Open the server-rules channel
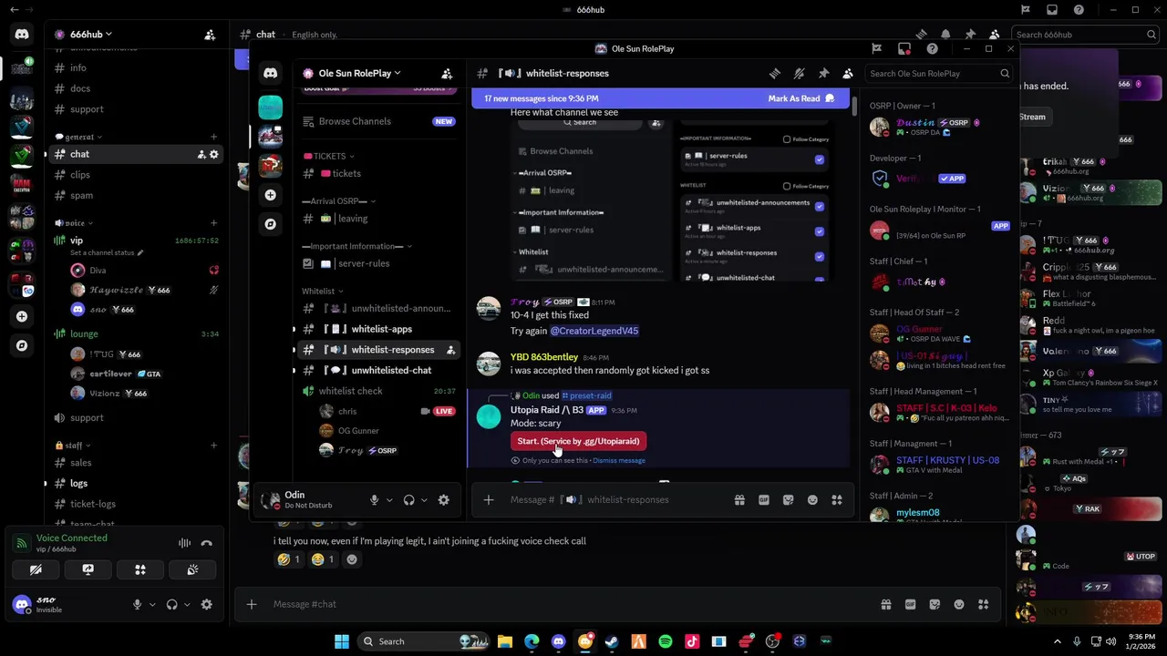Screen dimensions: 1167x656 (x=377, y=263)
